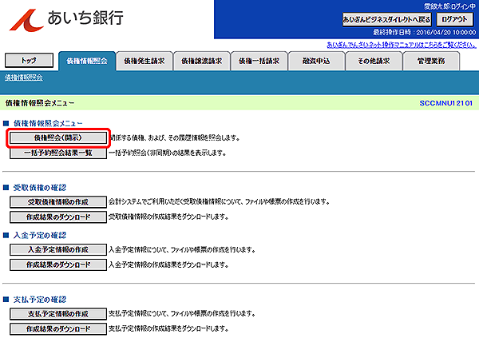The width and height of the screenshot is (479, 358).
Task: Click 作成結果のダウンロード under 受取債権の確認
Action: tap(58, 217)
